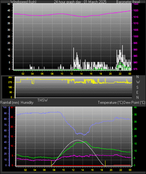The image size is (146, 174).
Task: Click the Barometer (hpa) axis title
Action: point(128,2)
